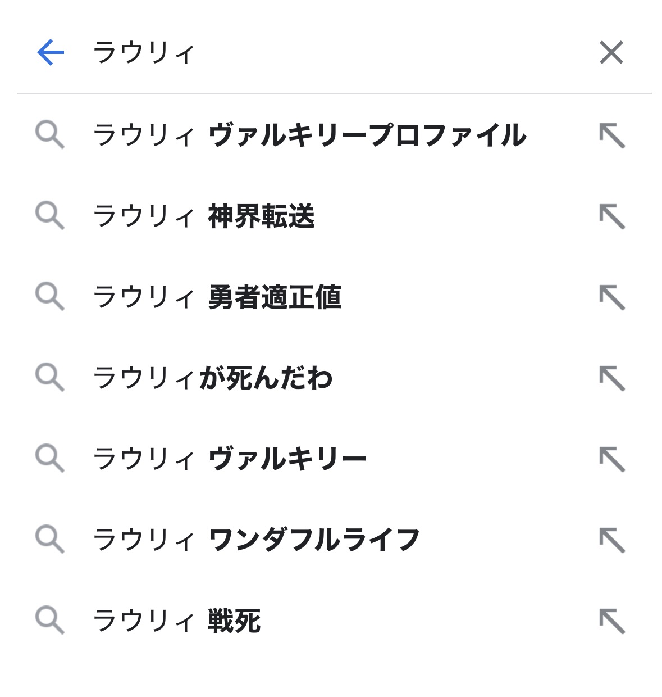Viewport: 662px width, 697px height.
Task: Tap the arrow icon beside 勇者適正値
Action: pos(611,297)
